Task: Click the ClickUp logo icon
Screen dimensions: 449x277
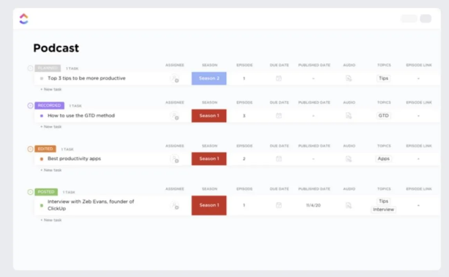Action: pyautogui.click(x=24, y=19)
